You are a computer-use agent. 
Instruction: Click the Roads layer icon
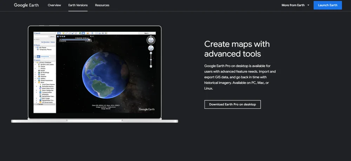39,71
